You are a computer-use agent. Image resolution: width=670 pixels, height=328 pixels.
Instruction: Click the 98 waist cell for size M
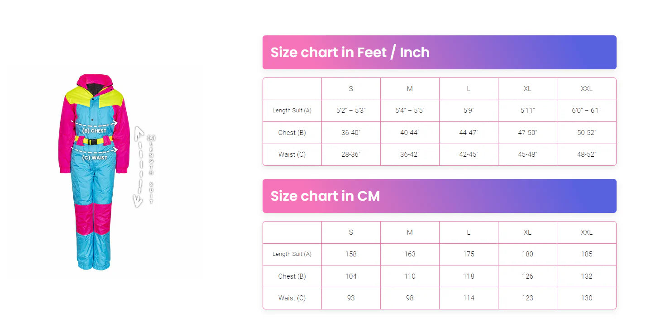click(x=410, y=298)
